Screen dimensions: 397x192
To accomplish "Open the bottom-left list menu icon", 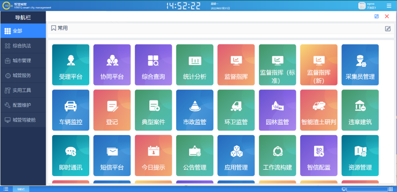I will point(6,189).
